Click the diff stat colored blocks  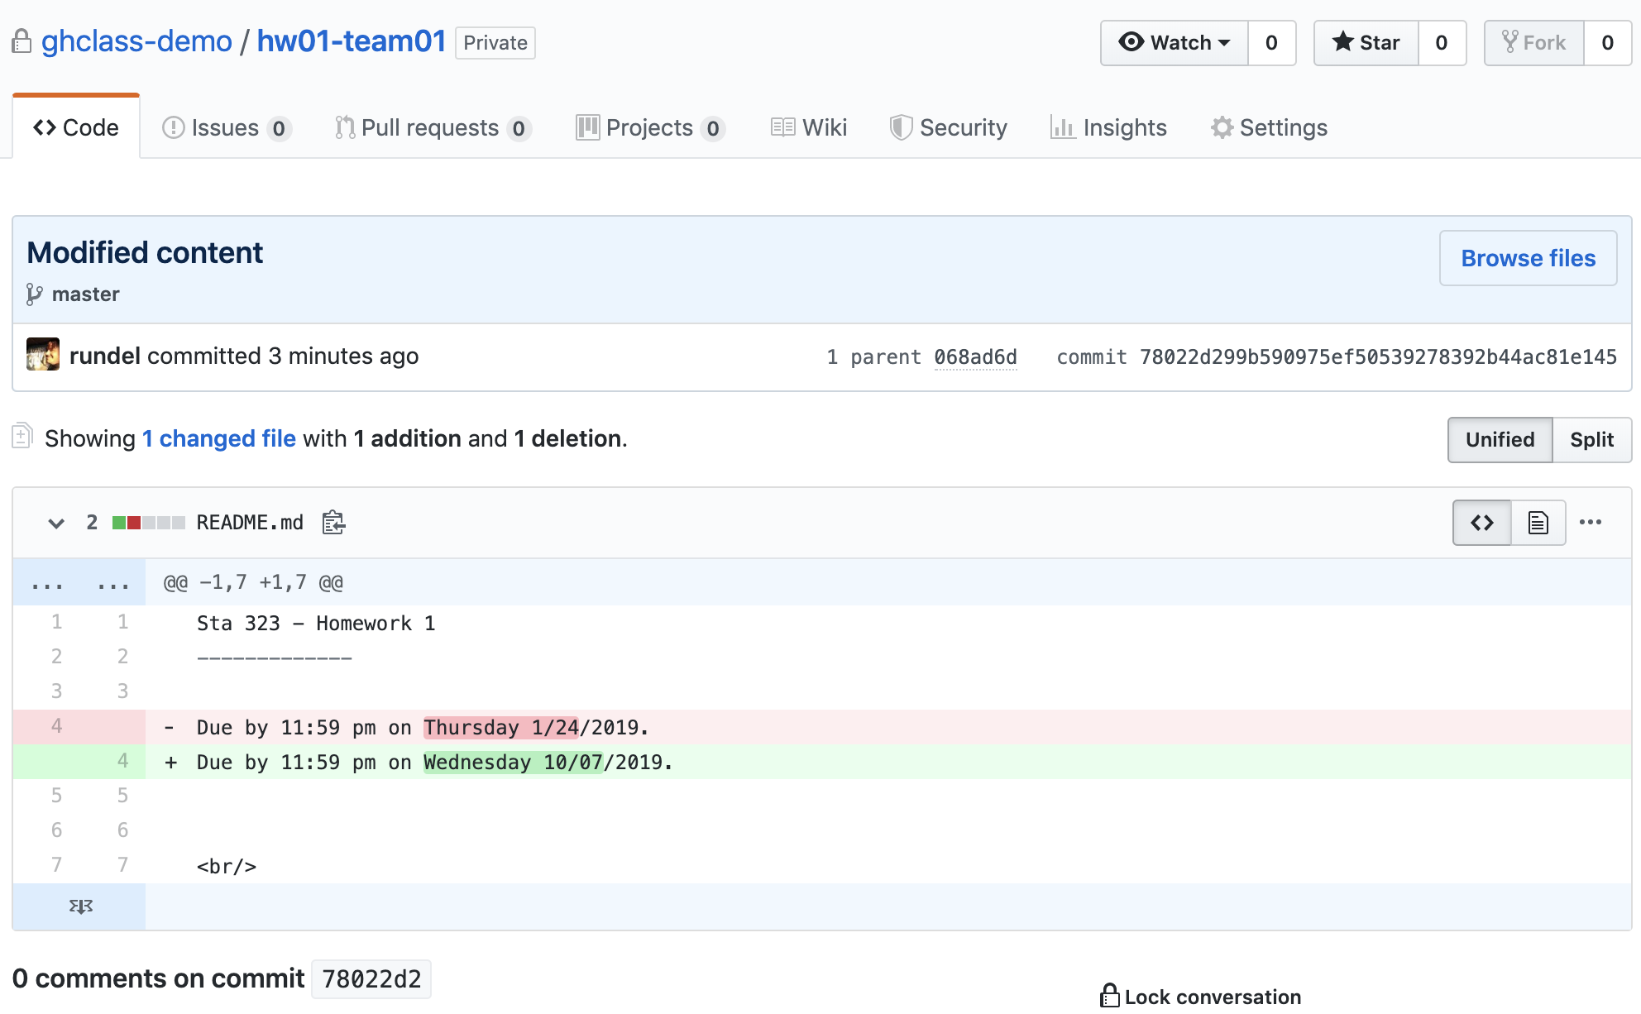[149, 523]
